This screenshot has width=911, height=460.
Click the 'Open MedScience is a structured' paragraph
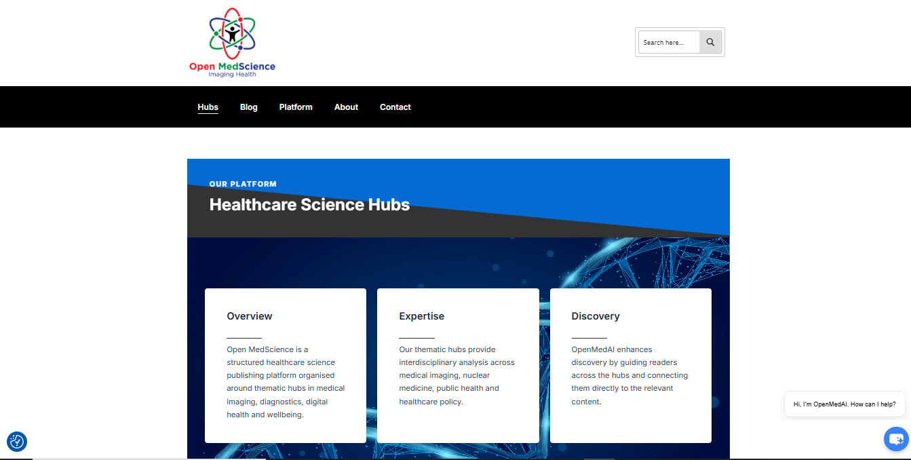pos(286,382)
